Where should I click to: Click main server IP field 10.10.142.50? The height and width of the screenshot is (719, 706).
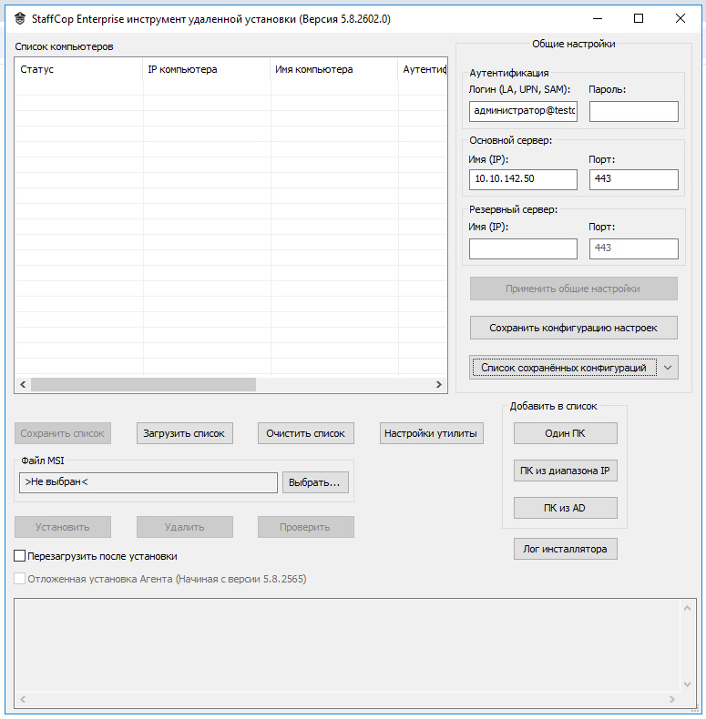[x=523, y=179]
